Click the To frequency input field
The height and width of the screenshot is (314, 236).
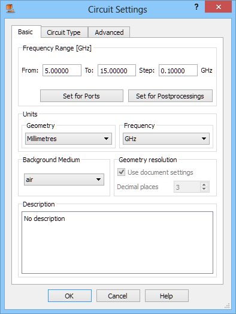tap(117, 70)
